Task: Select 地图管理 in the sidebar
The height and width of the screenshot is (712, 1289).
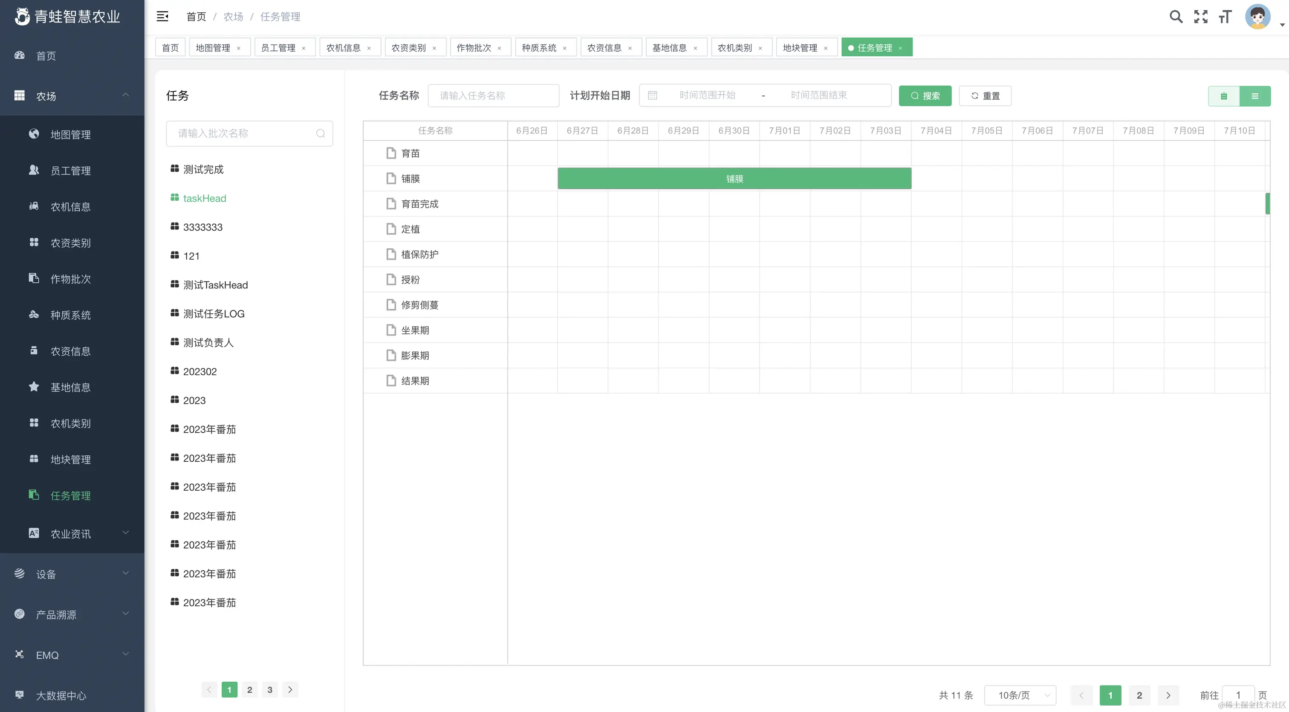Action: point(71,134)
